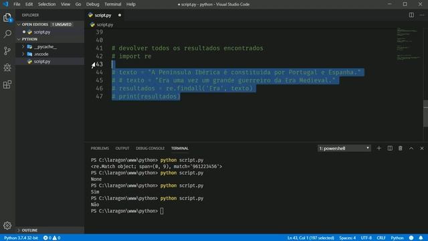Change indentation via Spaces: 4

[x=347, y=238]
